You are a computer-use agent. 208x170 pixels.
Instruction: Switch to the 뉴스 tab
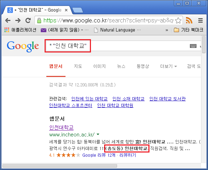tap(121, 66)
